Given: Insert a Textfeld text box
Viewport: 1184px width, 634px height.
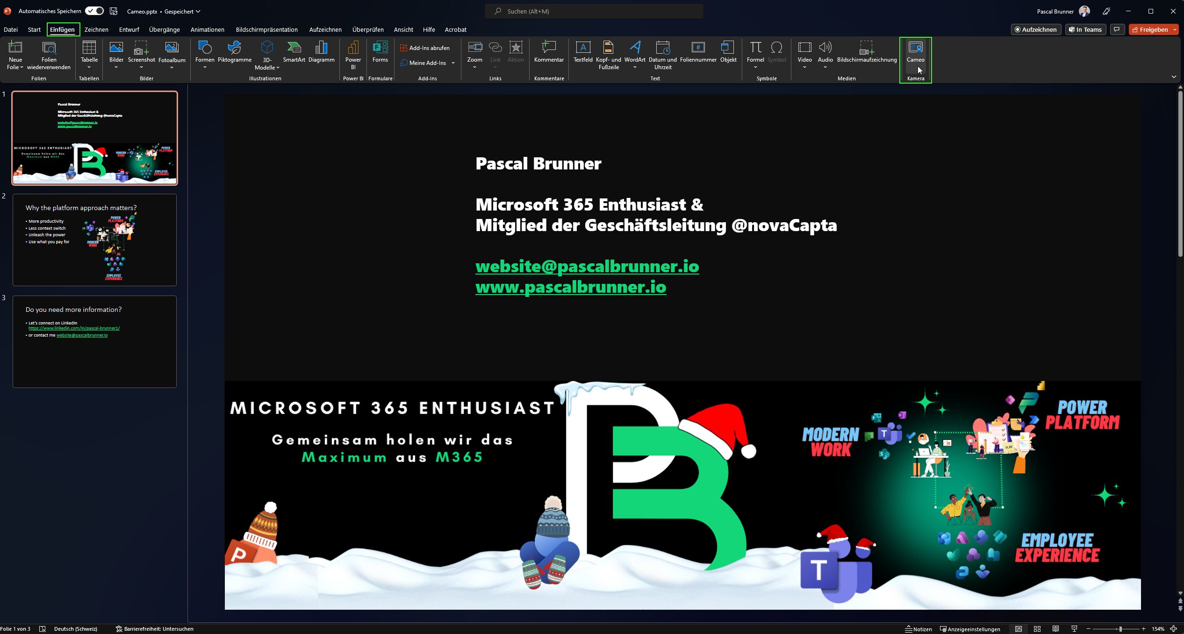Looking at the screenshot, I should [582, 51].
